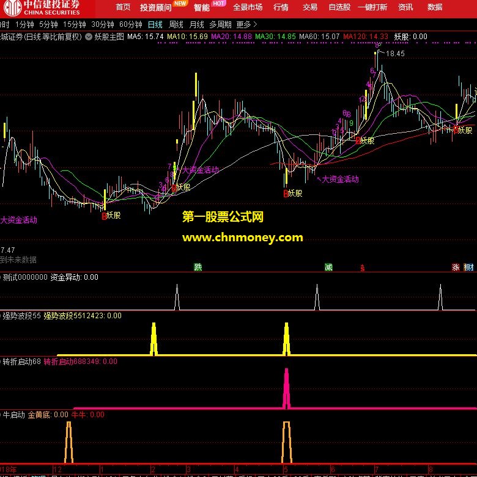Image resolution: width=477 pixels, height=477 pixels.
Task: Click the lowest B妖股 signal near January
Action: 111,216
